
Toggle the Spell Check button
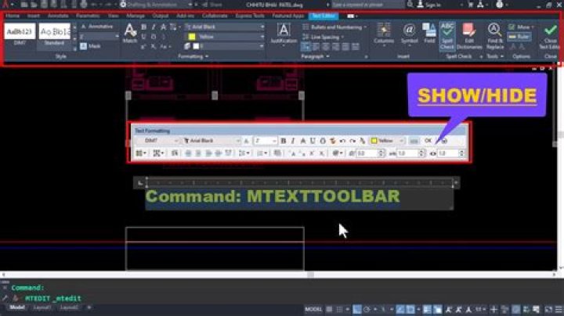pos(447,36)
